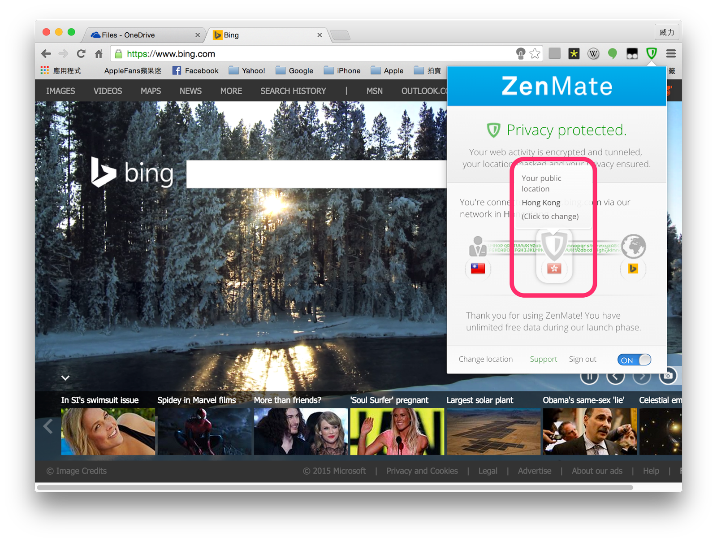Image resolution: width=717 pixels, height=542 pixels.
Task: Click the Bing search input box
Action: [x=316, y=174]
